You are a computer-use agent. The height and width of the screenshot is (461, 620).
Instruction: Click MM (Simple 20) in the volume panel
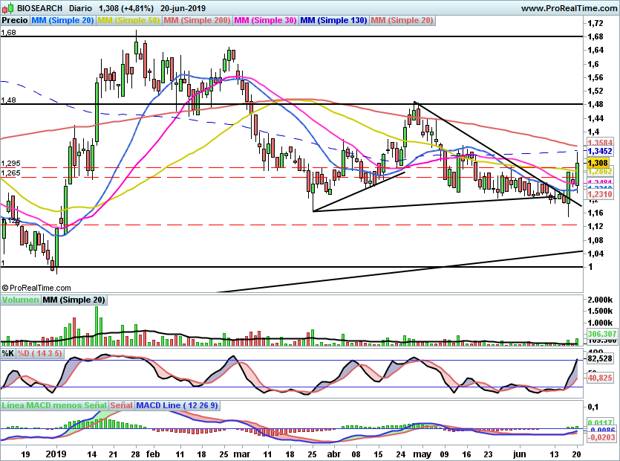(x=74, y=300)
